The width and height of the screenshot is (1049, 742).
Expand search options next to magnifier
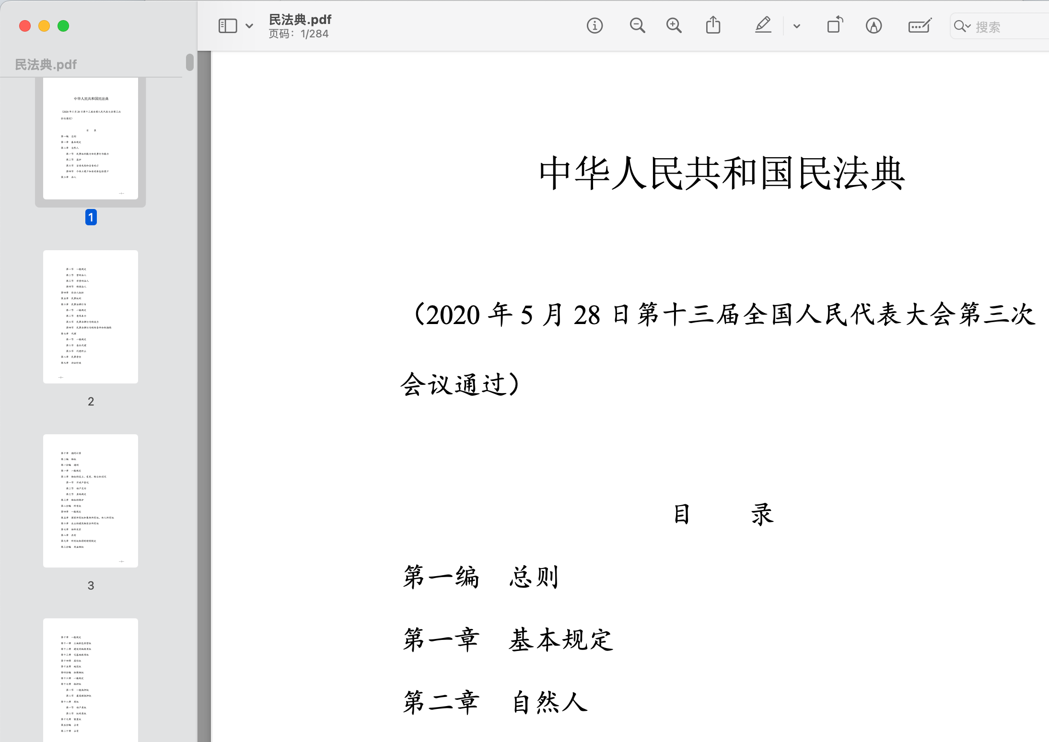tap(962, 26)
